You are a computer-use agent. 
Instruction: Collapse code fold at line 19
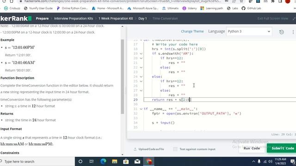pos(141,53)
